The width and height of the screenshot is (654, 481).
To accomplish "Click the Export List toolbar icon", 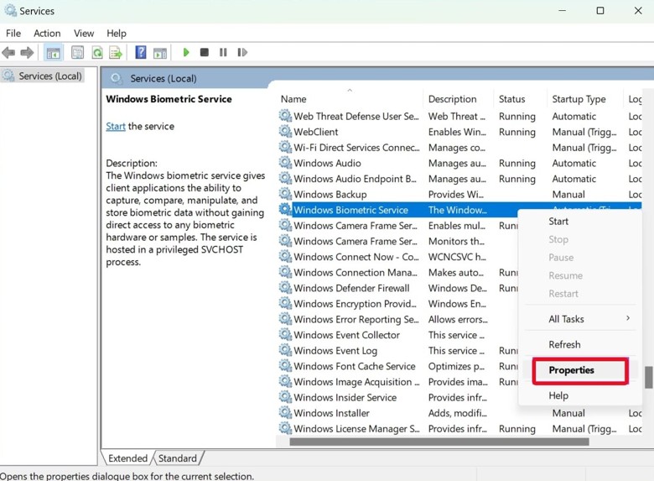I will coord(116,53).
